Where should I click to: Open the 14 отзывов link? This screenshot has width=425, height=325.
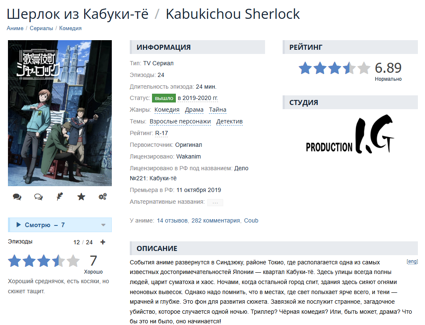click(172, 220)
